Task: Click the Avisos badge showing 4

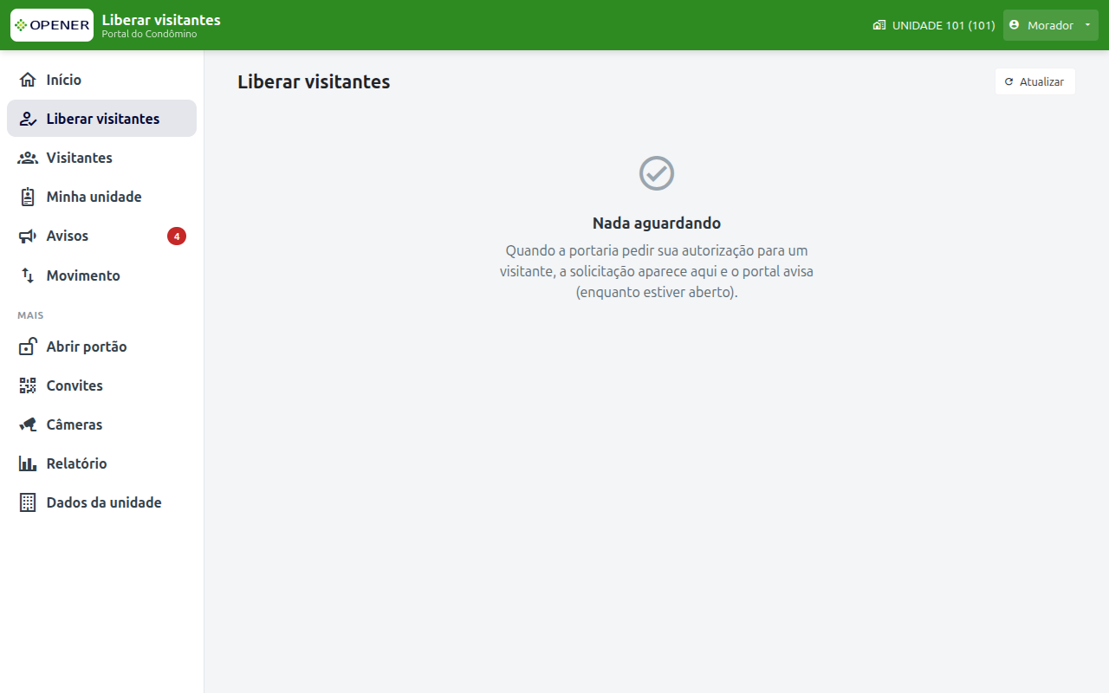Action: coord(177,236)
